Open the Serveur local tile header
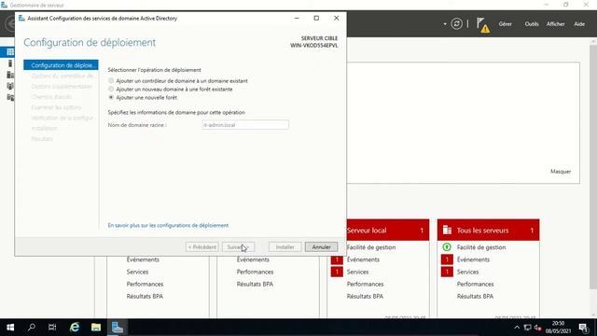The width and height of the screenshot is (597, 336). [388, 231]
